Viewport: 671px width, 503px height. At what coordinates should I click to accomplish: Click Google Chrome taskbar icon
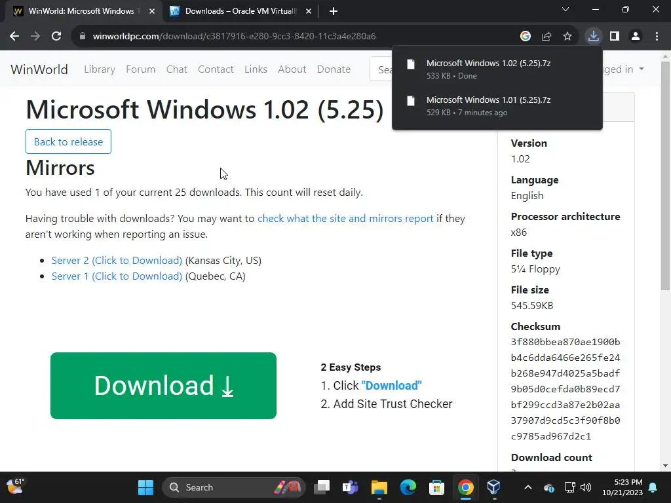click(466, 487)
